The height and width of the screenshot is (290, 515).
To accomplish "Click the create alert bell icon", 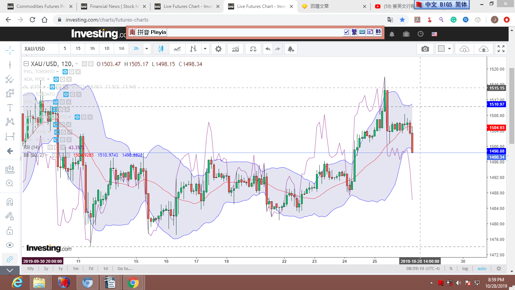I will coord(290,49).
